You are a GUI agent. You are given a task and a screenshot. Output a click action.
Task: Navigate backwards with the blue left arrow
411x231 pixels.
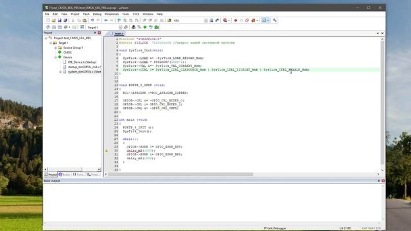[x=106, y=20]
